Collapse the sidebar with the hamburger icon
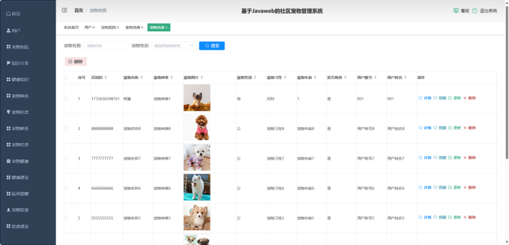The width and height of the screenshot is (509, 245). 64,10
